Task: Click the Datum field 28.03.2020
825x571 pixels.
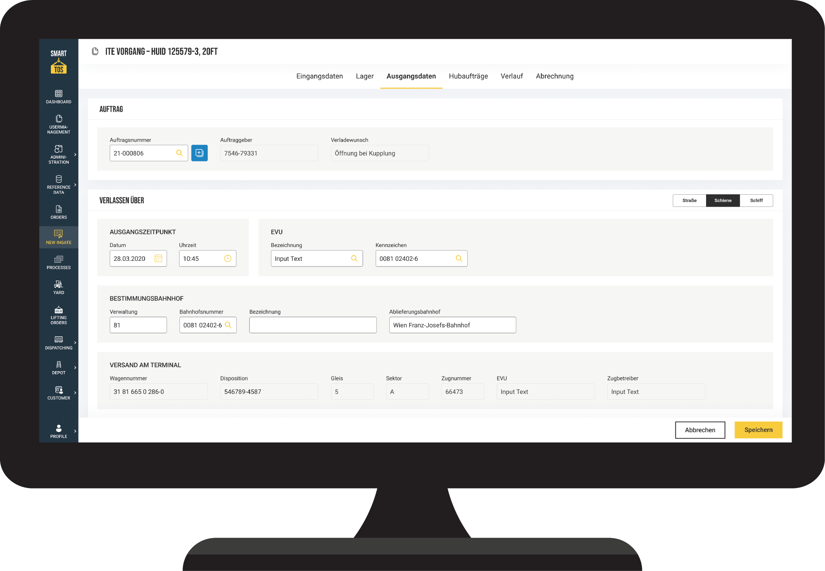Action: pos(138,259)
